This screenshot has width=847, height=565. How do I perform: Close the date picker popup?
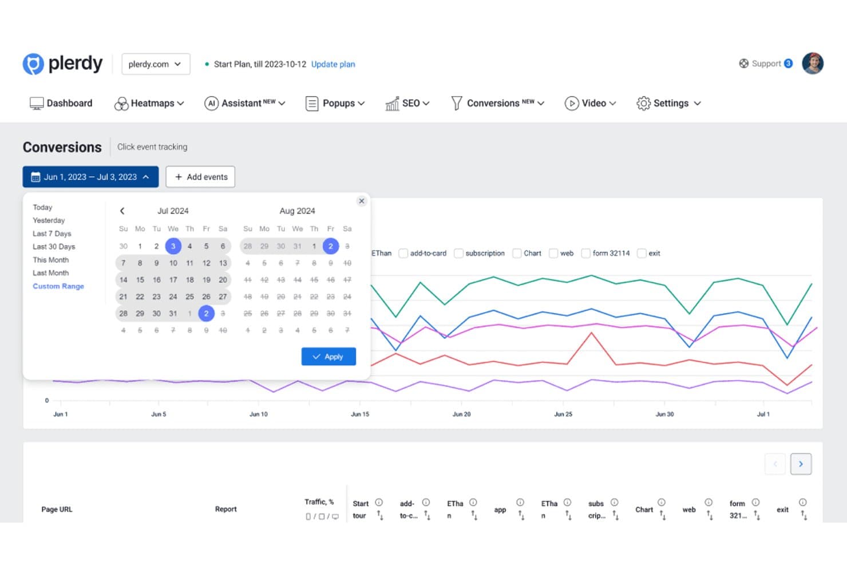(361, 201)
